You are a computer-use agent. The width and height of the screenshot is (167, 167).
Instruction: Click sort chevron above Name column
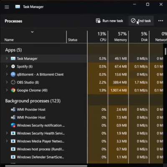click(32, 32)
